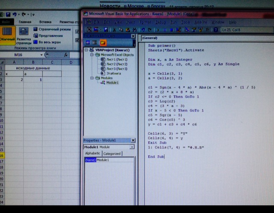The width and height of the screenshot is (274, 213).
Task: Click the Cut scissors icon in VBA toolbar
Action: (x=114, y=30)
